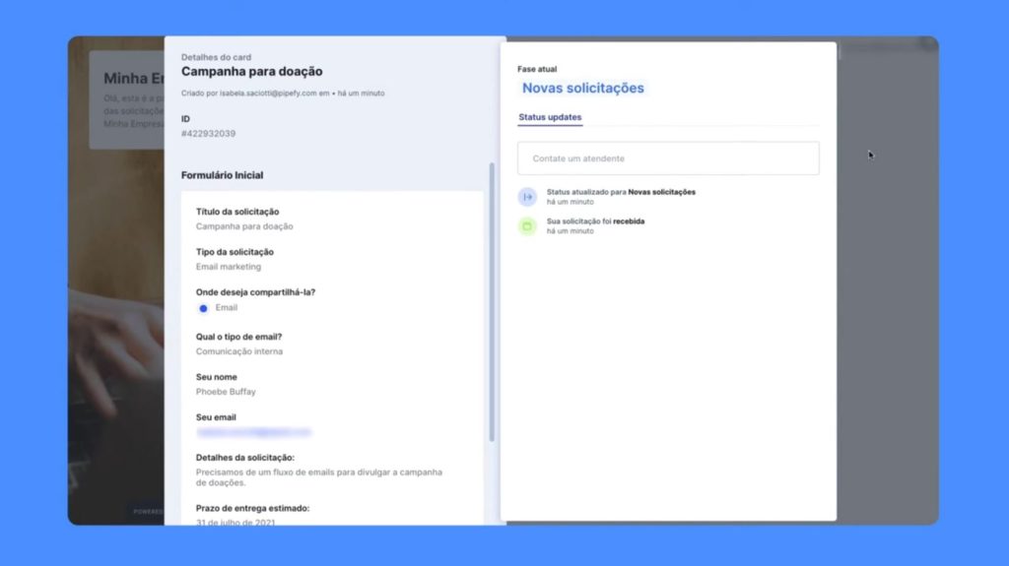Click the name value 'Phoebe Buffay'
Image resolution: width=1009 pixels, height=566 pixels.
pyautogui.click(x=226, y=392)
